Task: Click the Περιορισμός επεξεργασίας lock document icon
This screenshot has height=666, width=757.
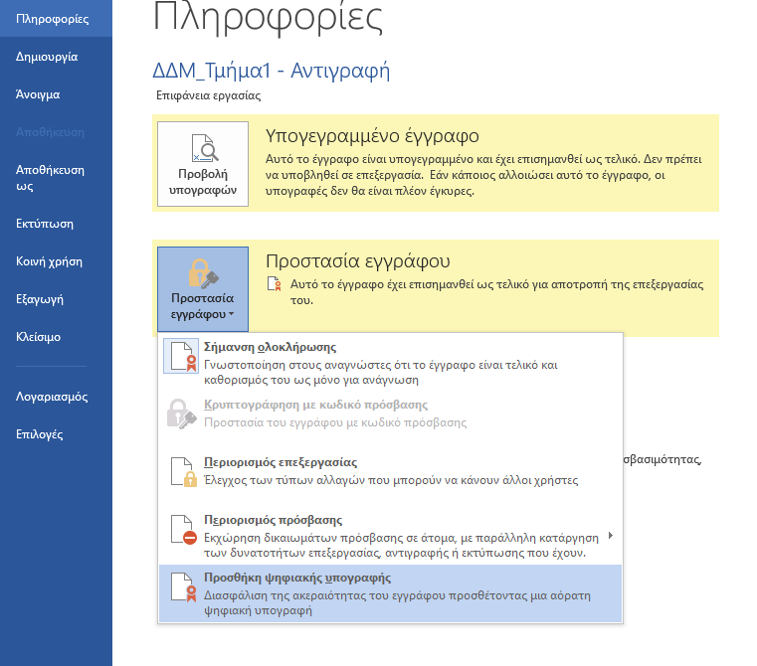Action: pyautogui.click(x=184, y=472)
